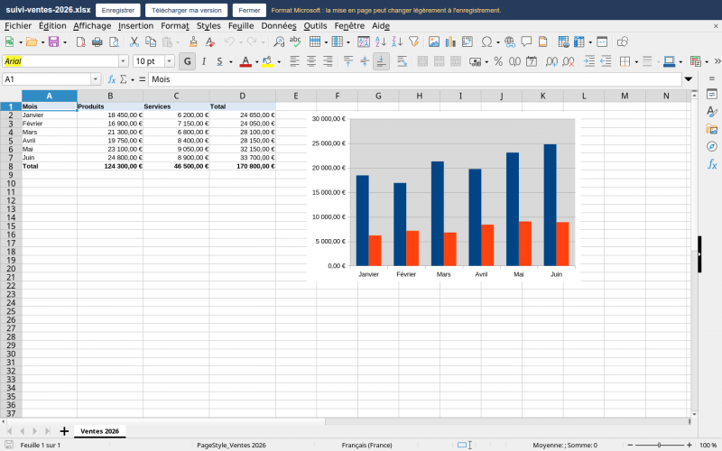Insert chart icon
Viewport: 722px width, 451px height.
tap(450, 41)
